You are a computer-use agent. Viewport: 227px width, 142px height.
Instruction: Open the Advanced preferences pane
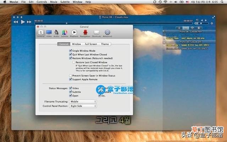point(107,33)
